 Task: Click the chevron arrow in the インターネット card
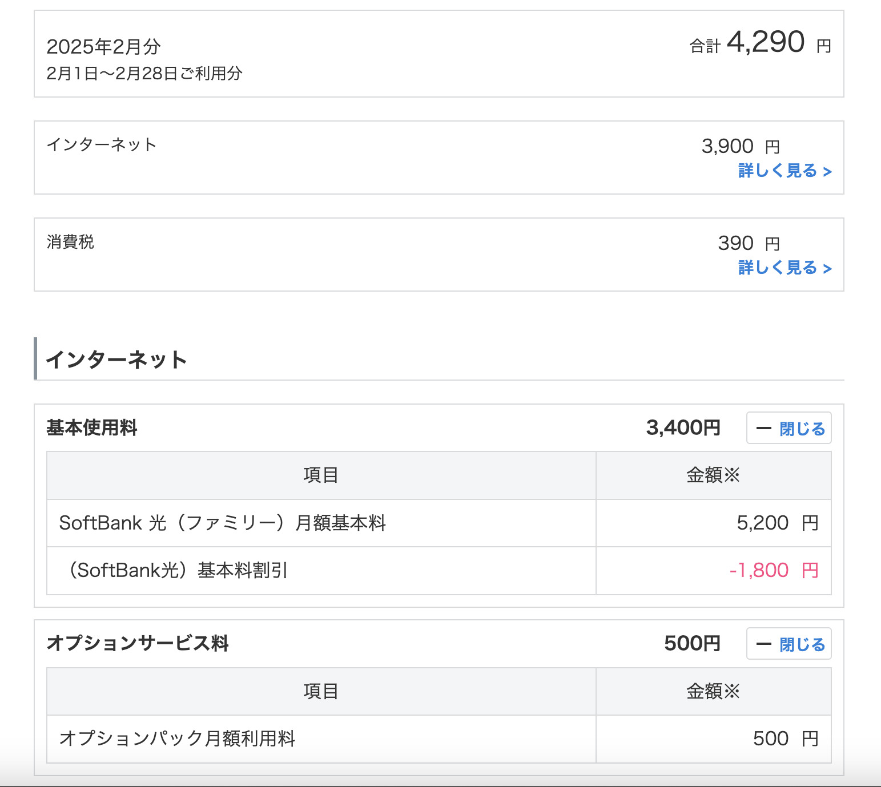[827, 172]
